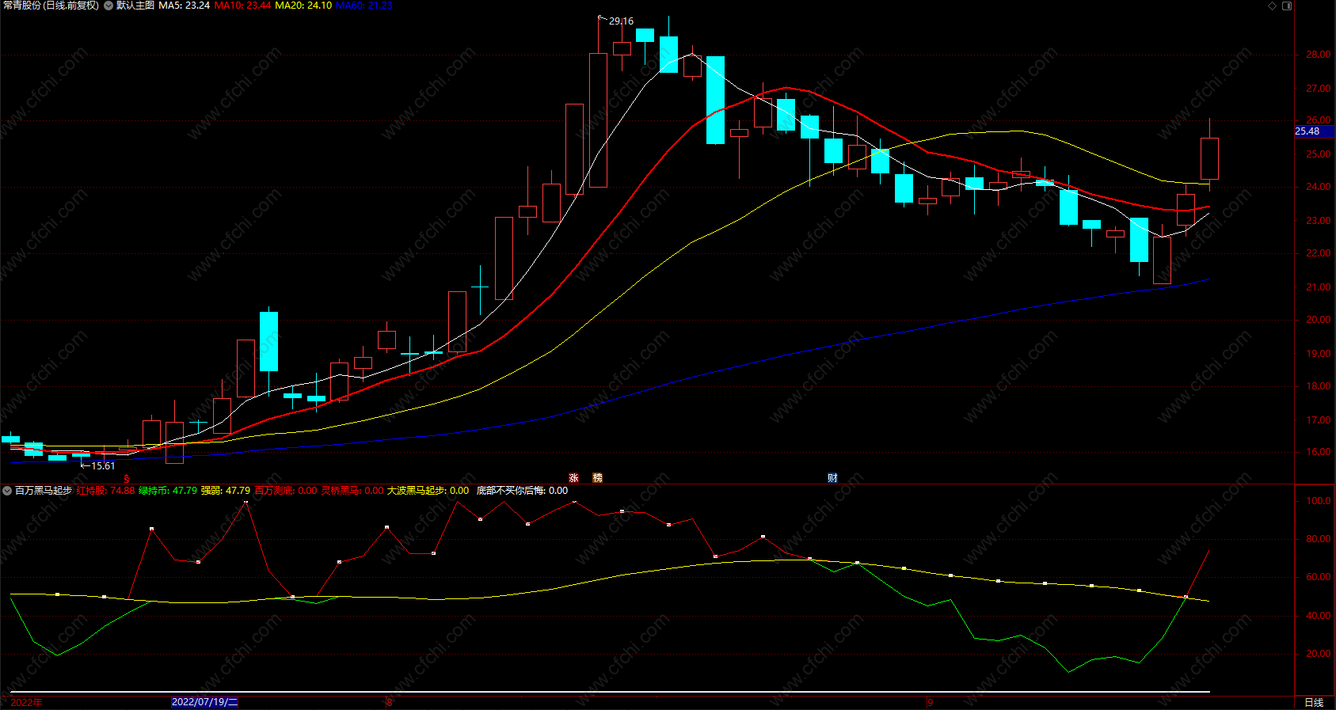Click the 2022年 label on time axis
Image resolution: width=1336 pixels, height=710 pixels.
(x=27, y=703)
